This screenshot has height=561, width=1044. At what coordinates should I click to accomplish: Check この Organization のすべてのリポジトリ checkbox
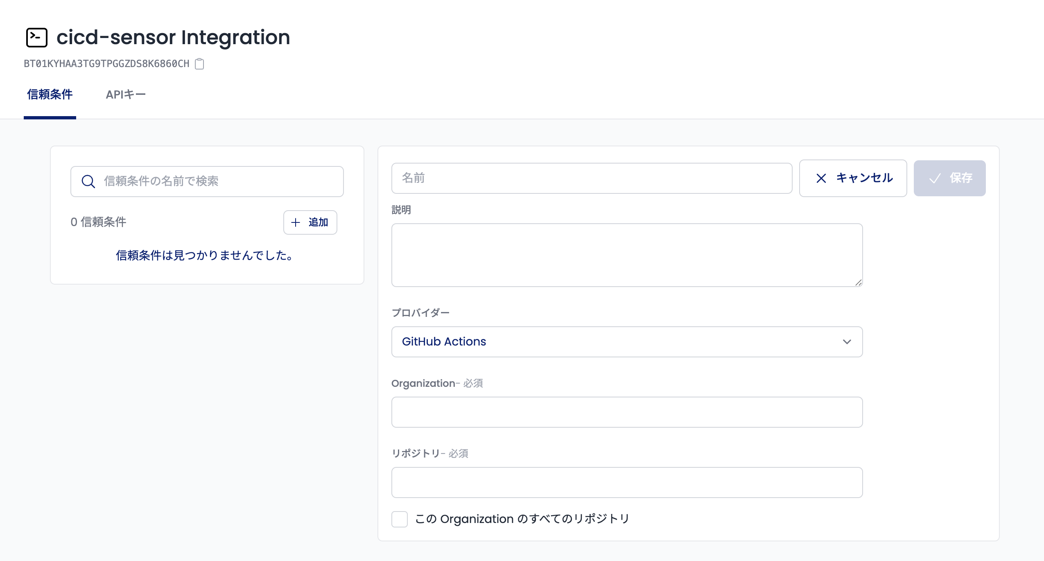click(400, 519)
